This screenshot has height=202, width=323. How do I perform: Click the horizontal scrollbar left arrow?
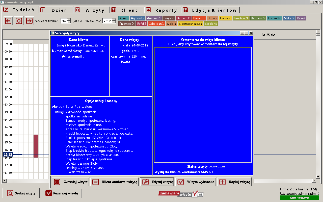[x=4, y=181]
